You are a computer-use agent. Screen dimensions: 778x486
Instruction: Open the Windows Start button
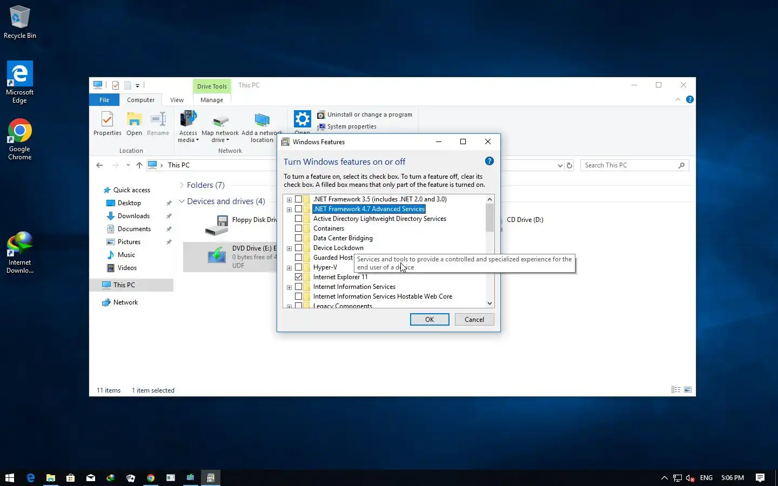tap(9, 478)
